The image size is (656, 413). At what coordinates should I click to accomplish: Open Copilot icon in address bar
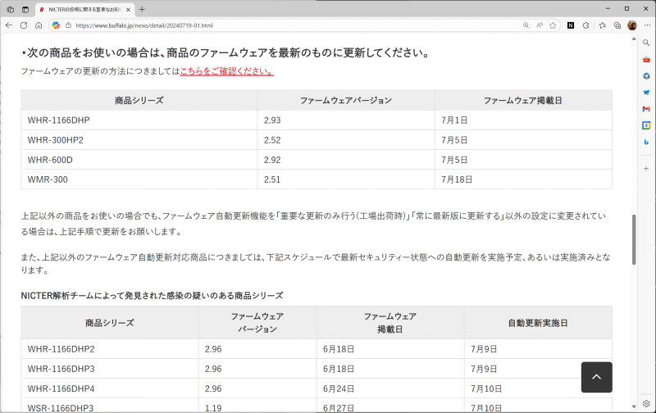[56, 25]
